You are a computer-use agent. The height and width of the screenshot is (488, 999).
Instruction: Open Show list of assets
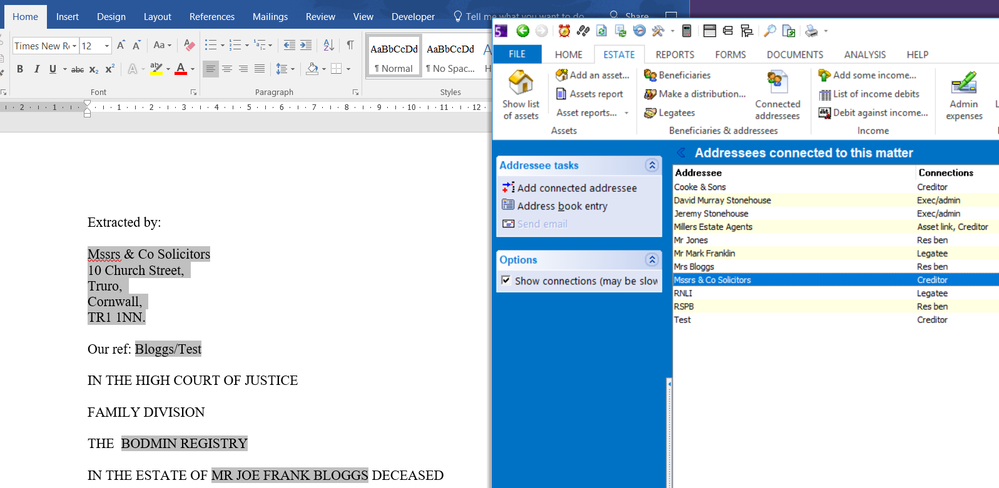[520, 94]
